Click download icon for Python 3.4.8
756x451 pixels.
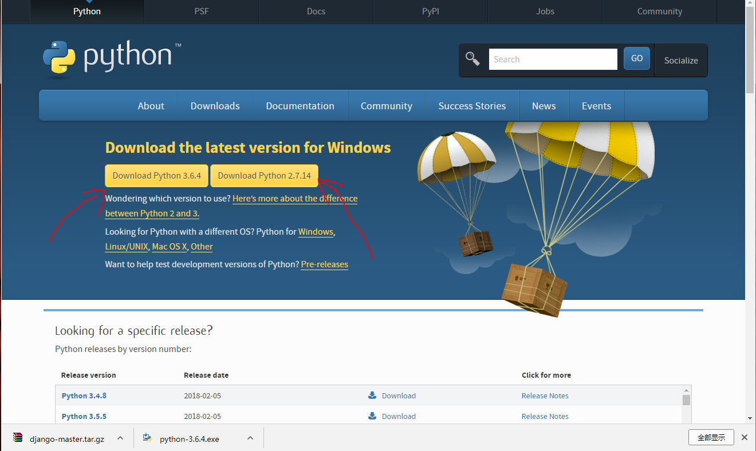[x=372, y=395]
